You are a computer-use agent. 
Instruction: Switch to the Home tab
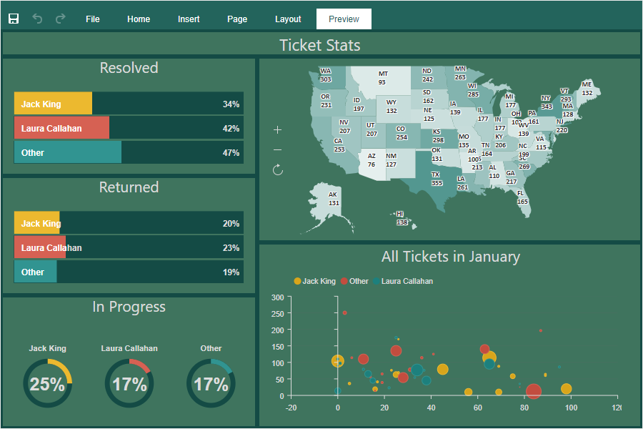tap(139, 19)
